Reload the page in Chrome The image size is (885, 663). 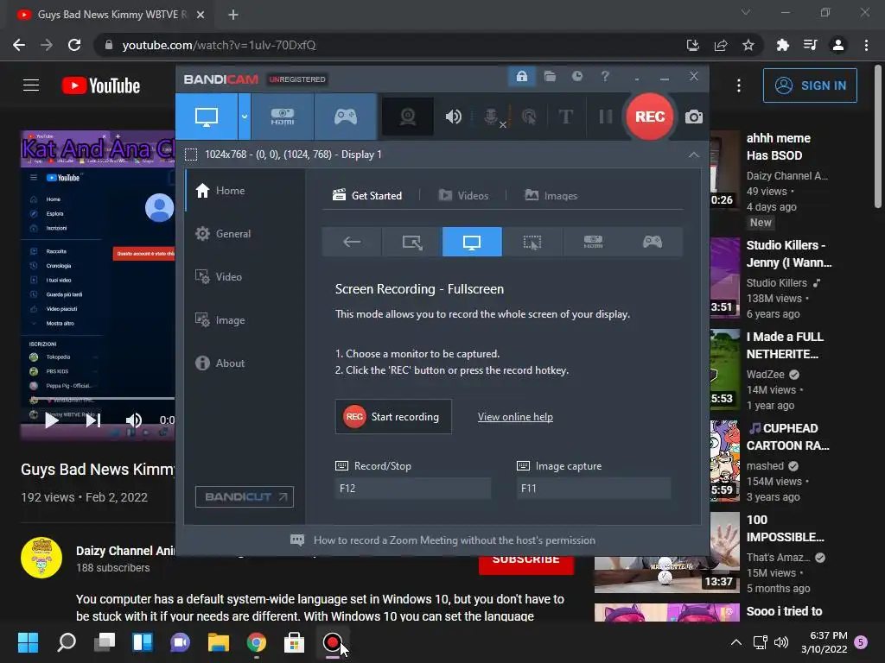pyautogui.click(x=74, y=45)
